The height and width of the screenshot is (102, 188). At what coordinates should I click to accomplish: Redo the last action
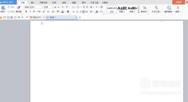tap(22, 17)
